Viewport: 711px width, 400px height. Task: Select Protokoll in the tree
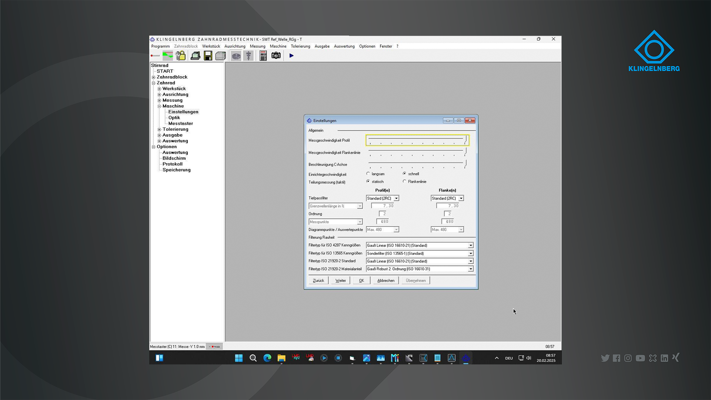point(173,164)
